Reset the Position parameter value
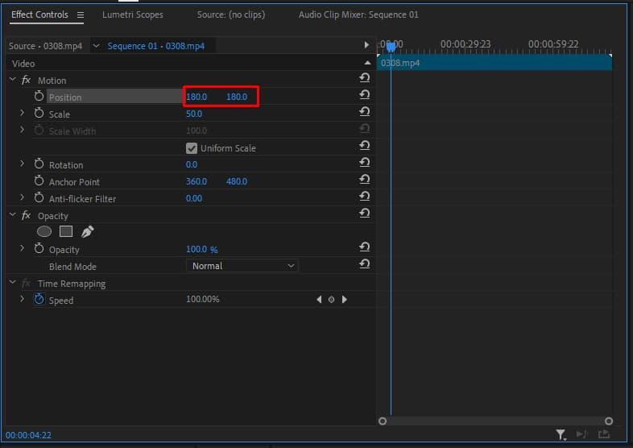This screenshot has height=448, width=633. click(364, 95)
